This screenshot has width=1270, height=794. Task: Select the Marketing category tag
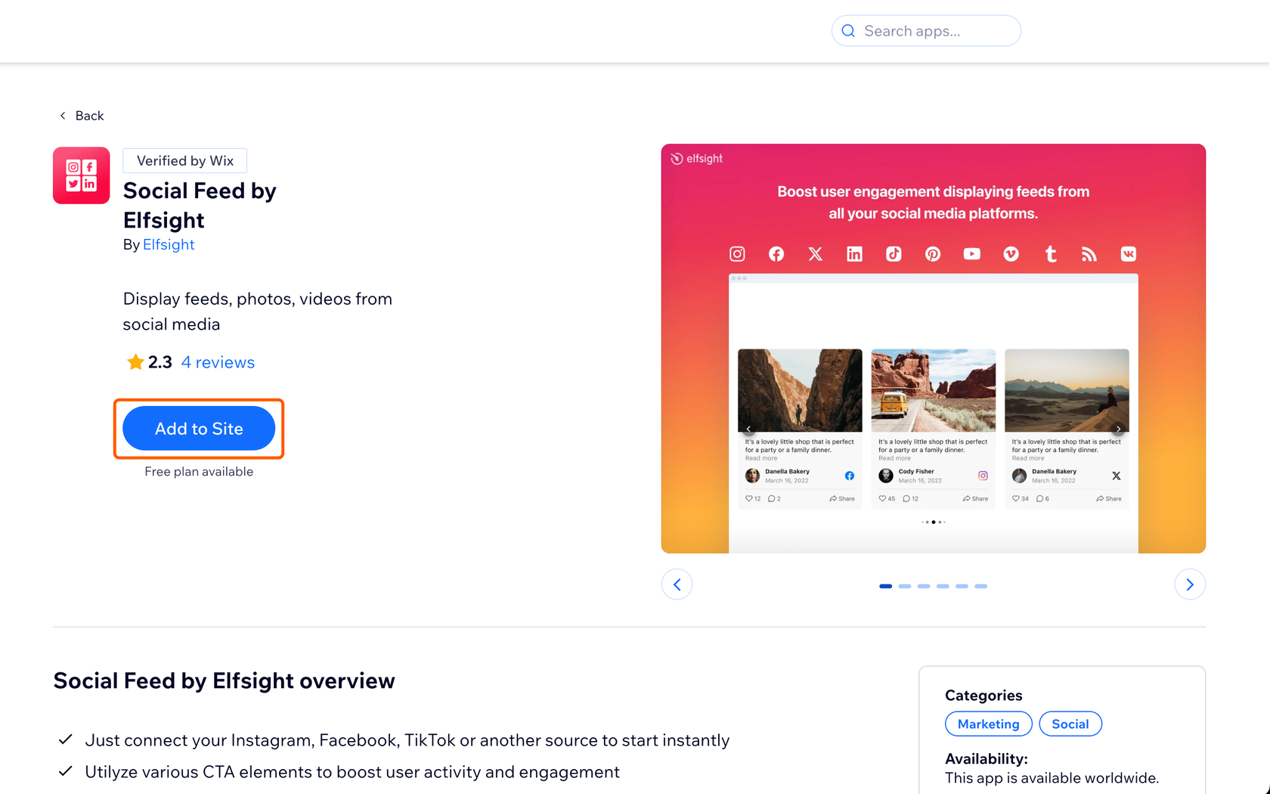click(x=988, y=724)
